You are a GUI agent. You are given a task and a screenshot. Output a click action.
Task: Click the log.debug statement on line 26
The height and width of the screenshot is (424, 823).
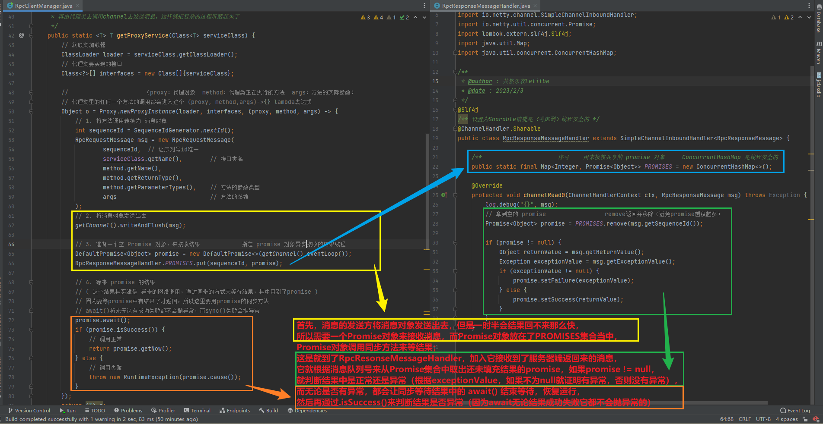click(521, 204)
